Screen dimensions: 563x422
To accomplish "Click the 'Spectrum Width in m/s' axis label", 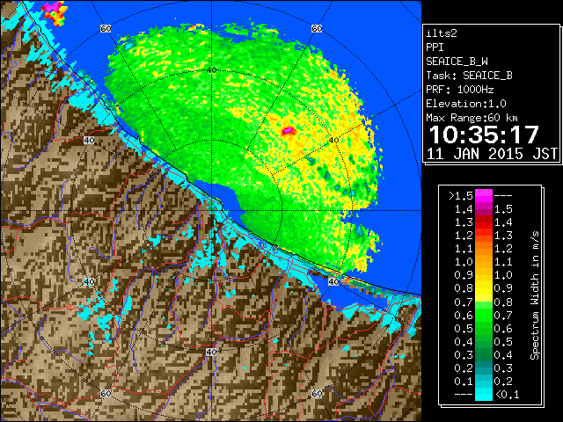I will click(x=535, y=295).
